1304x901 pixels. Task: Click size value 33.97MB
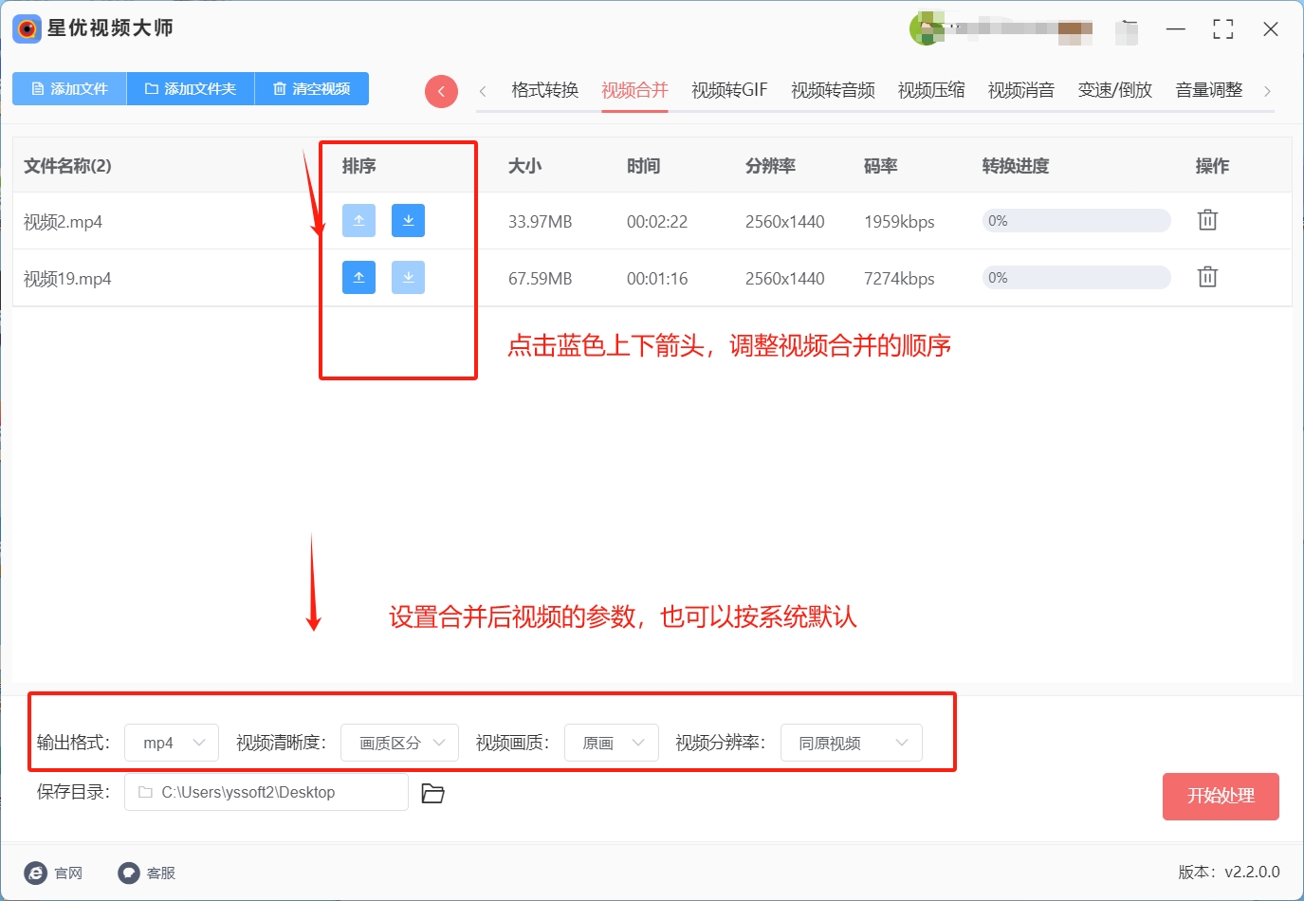[x=540, y=222]
